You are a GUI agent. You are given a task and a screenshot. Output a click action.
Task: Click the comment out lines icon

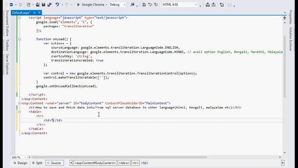(x=150, y=5)
